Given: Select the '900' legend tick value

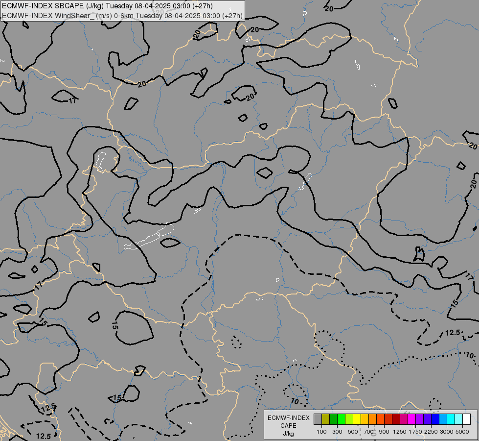Looking at the screenshot, I should [384, 432].
